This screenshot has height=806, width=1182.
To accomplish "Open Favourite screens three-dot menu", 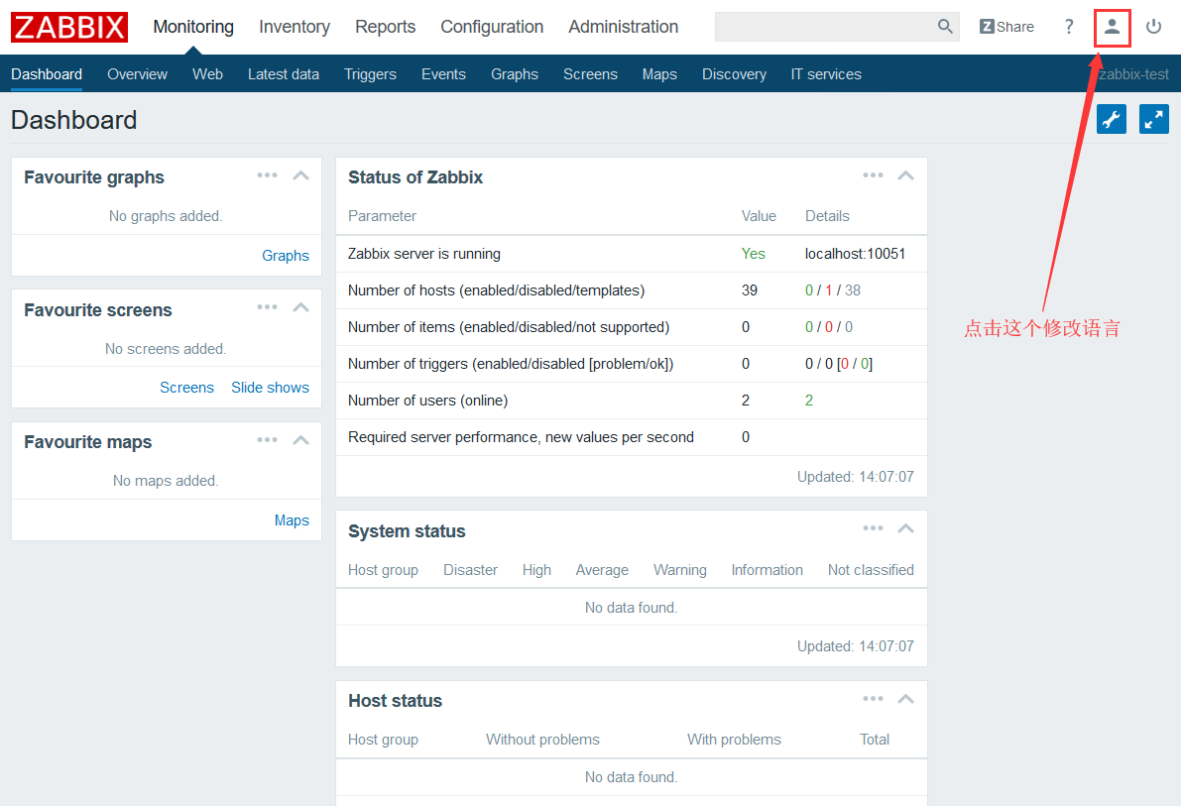I will click(x=267, y=307).
